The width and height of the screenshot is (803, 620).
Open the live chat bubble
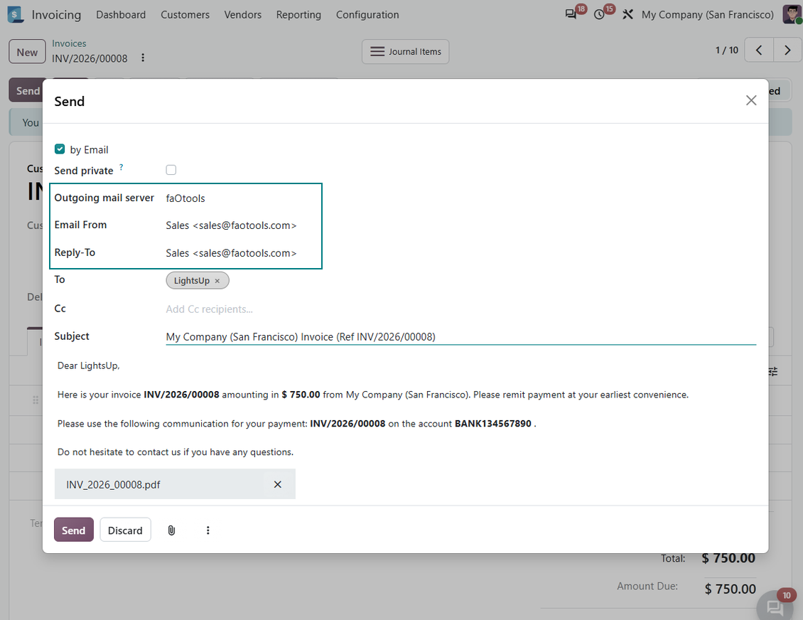775,608
